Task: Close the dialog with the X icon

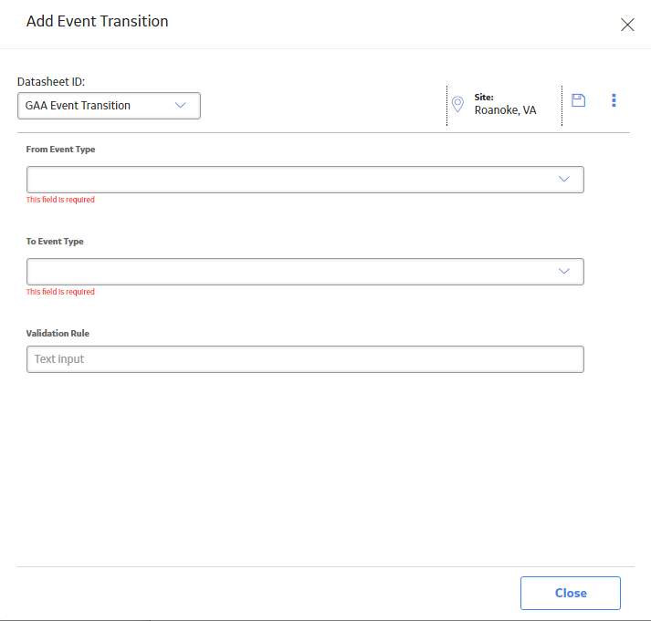Action: pos(627,25)
